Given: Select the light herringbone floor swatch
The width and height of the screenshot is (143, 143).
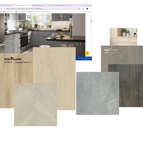Looking at the screenshot, I should click(x=36, y=105).
